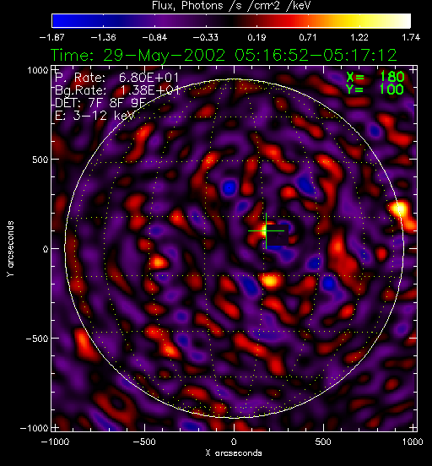Click the Y= 100 coordinate readout
The width and height of the screenshot is (432, 466).
pos(375,89)
